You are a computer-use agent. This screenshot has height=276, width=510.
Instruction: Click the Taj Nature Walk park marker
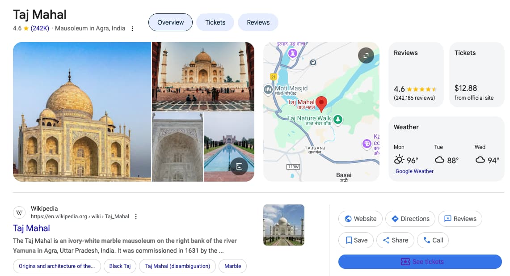(x=338, y=119)
